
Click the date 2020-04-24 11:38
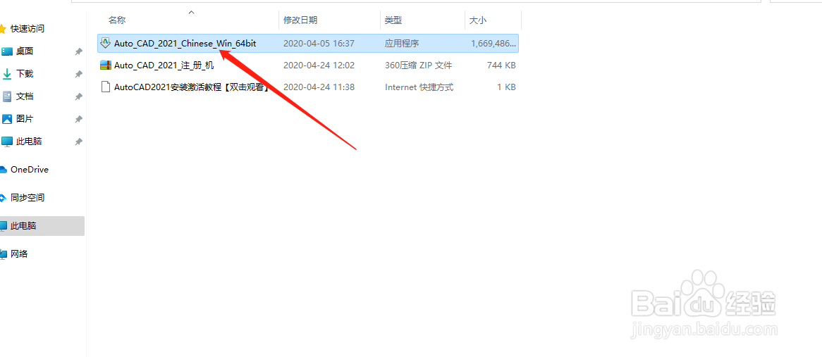(319, 87)
